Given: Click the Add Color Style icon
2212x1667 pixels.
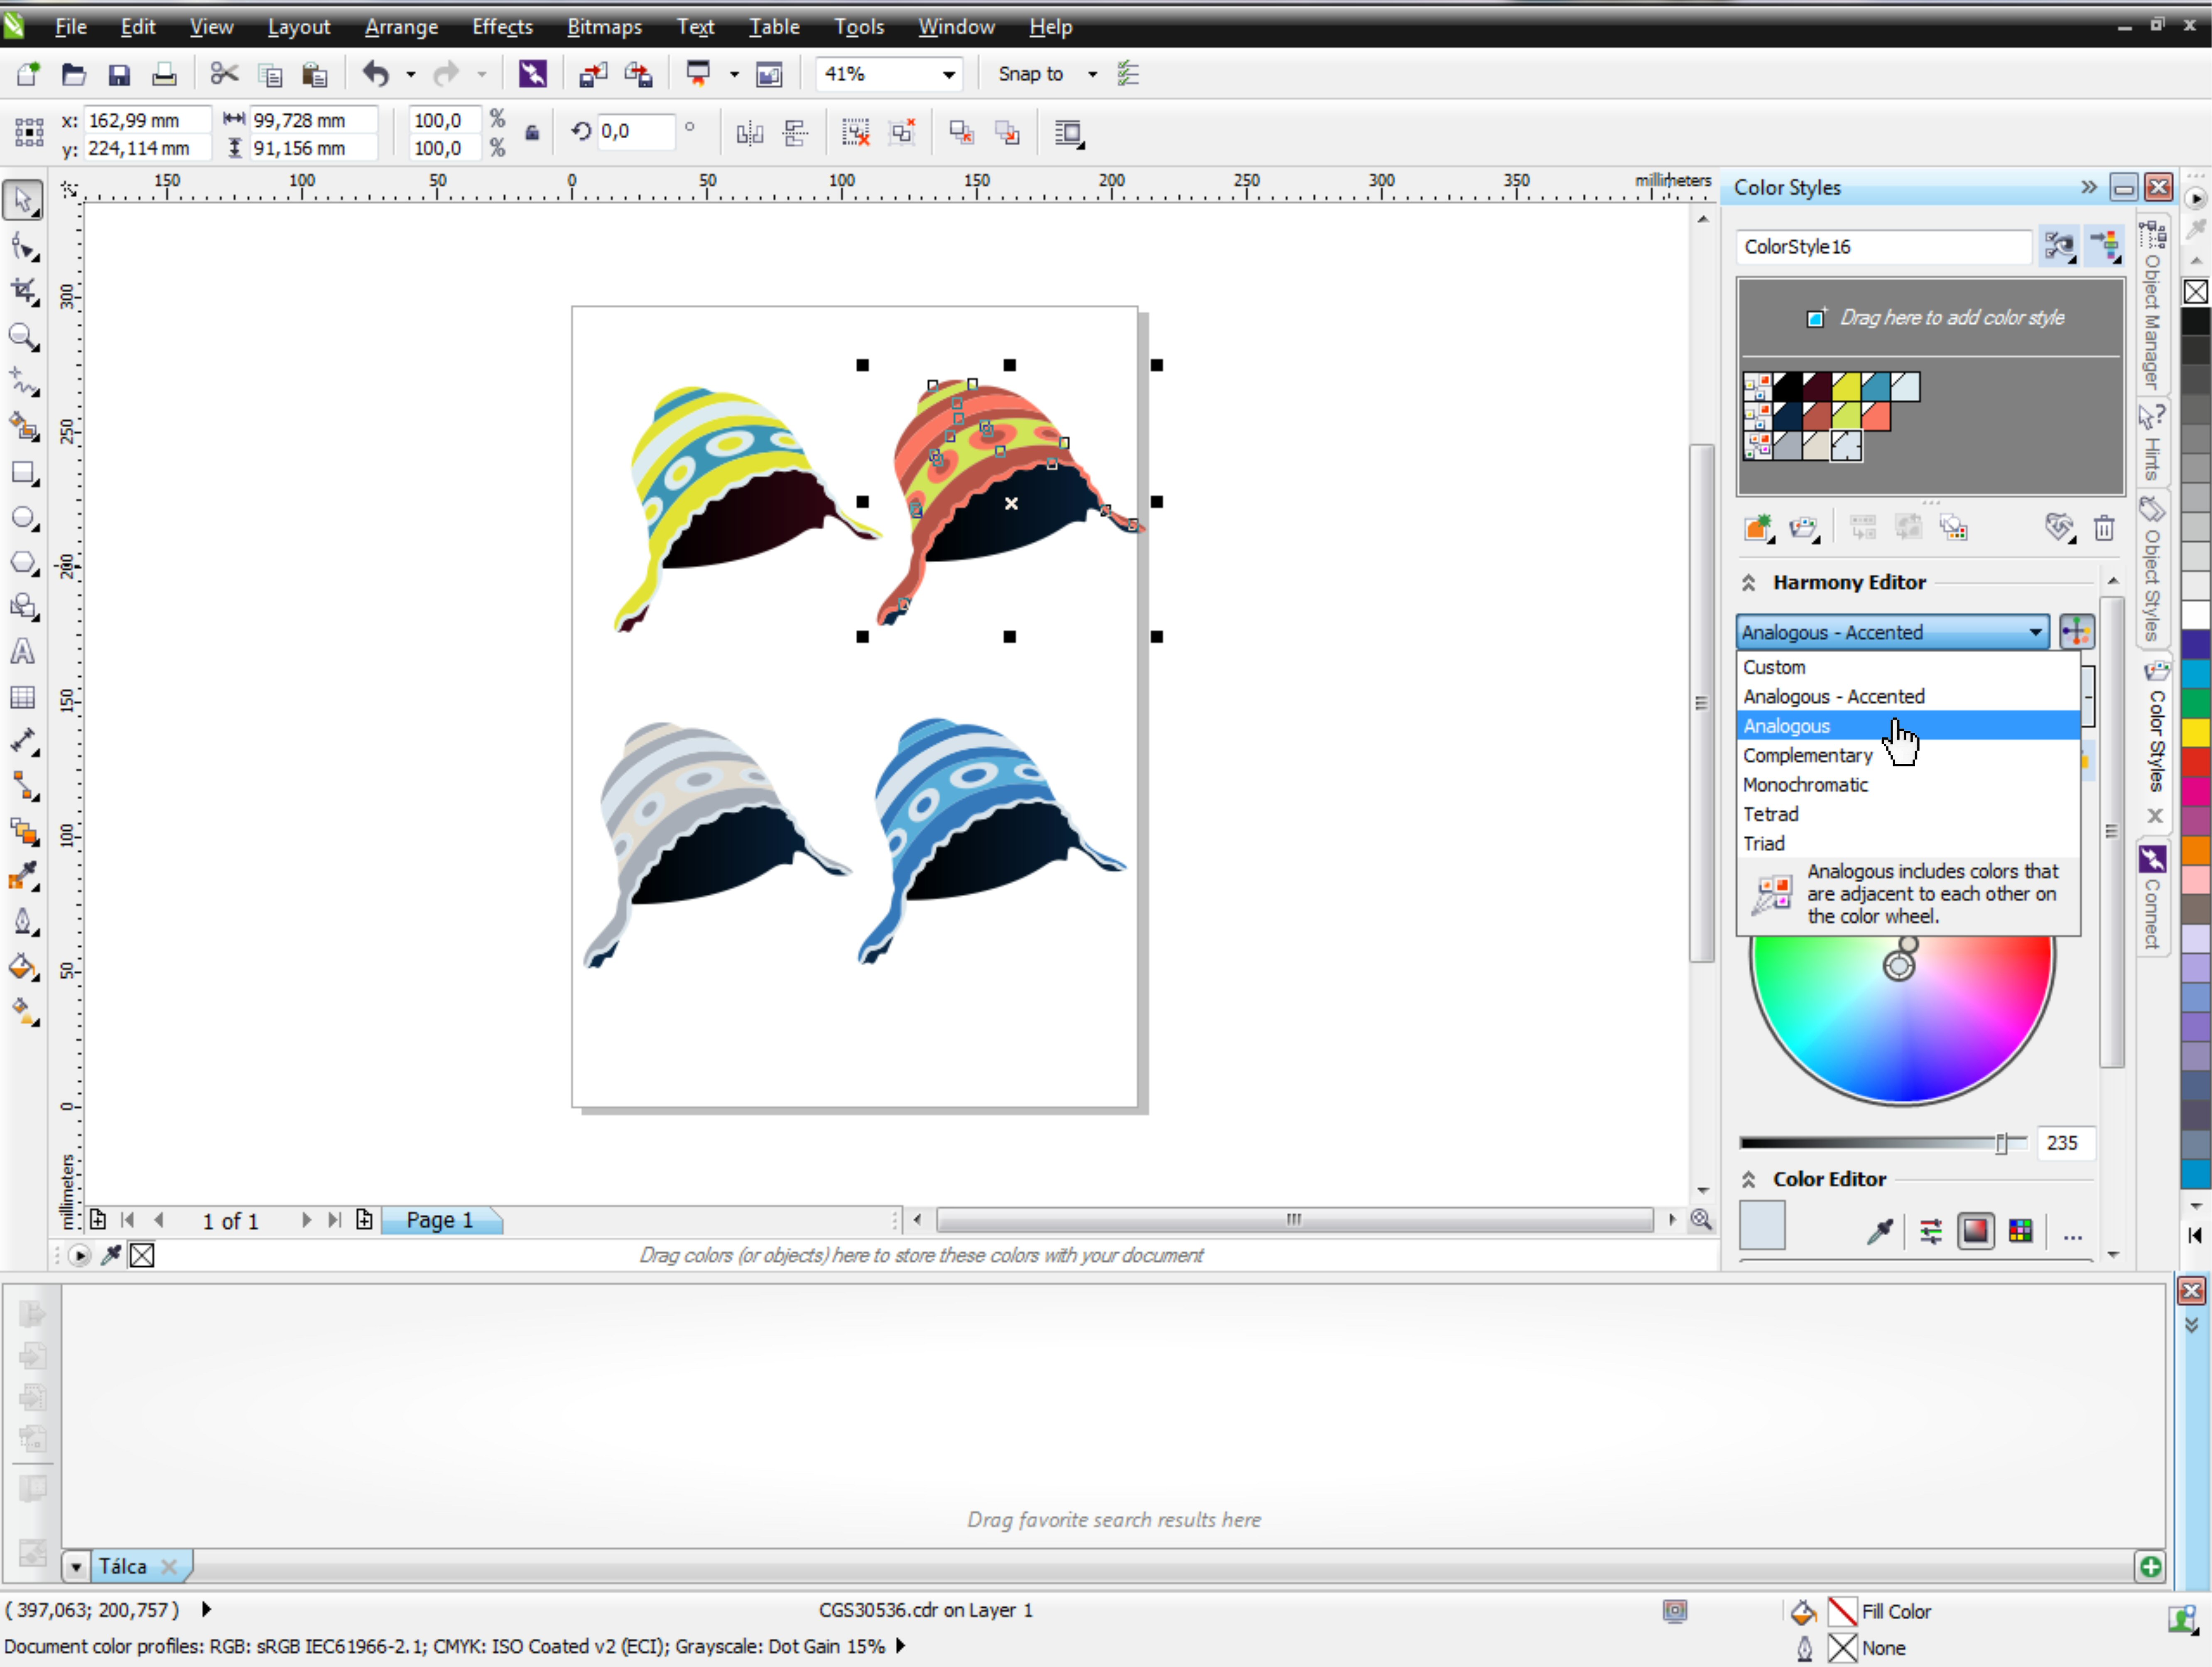Looking at the screenshot, I should [1757, 529].
